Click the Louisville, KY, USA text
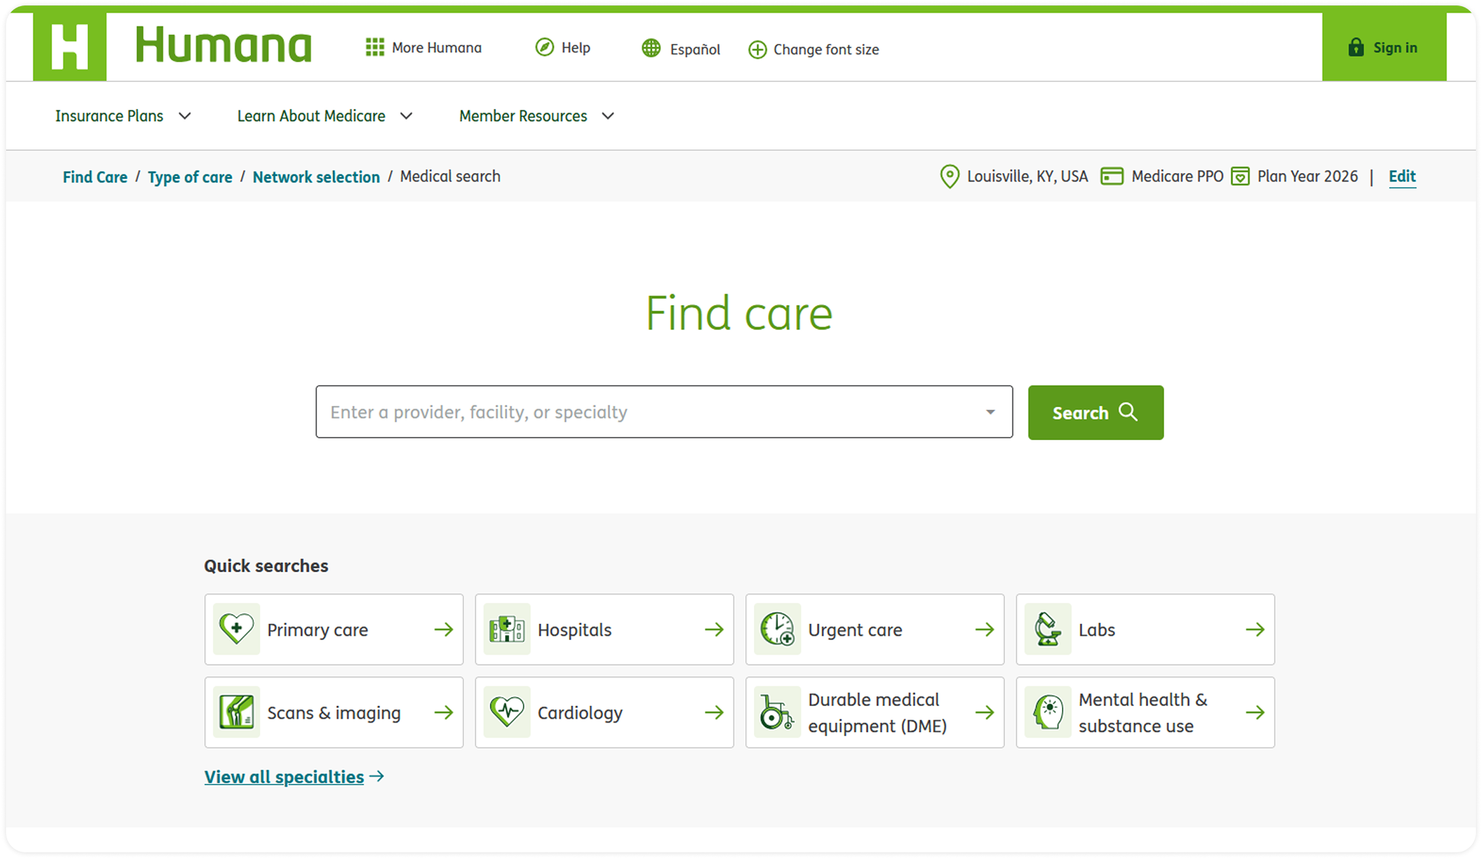The image size is (1482, 859). (x=1027, y=177)
